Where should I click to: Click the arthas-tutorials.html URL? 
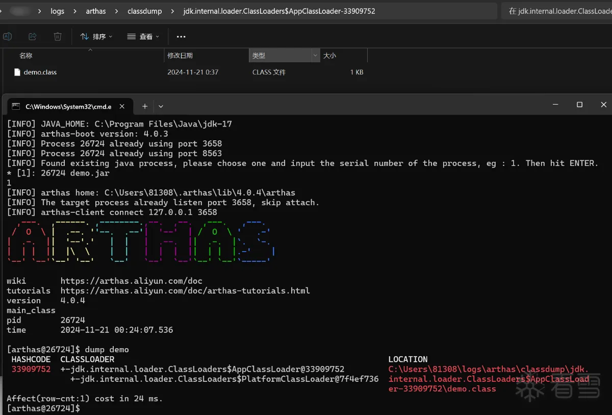(185, 290)
